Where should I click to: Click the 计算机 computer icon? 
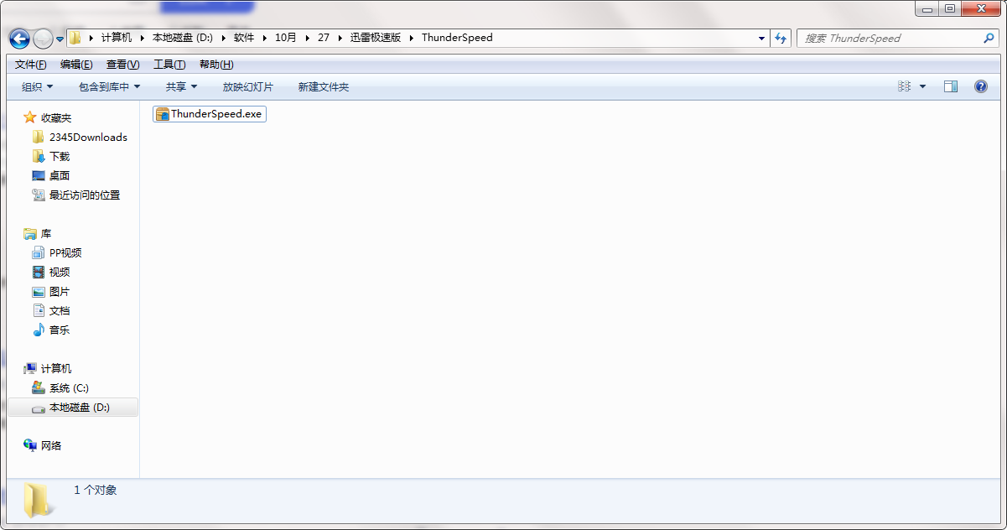coord(30,368)
